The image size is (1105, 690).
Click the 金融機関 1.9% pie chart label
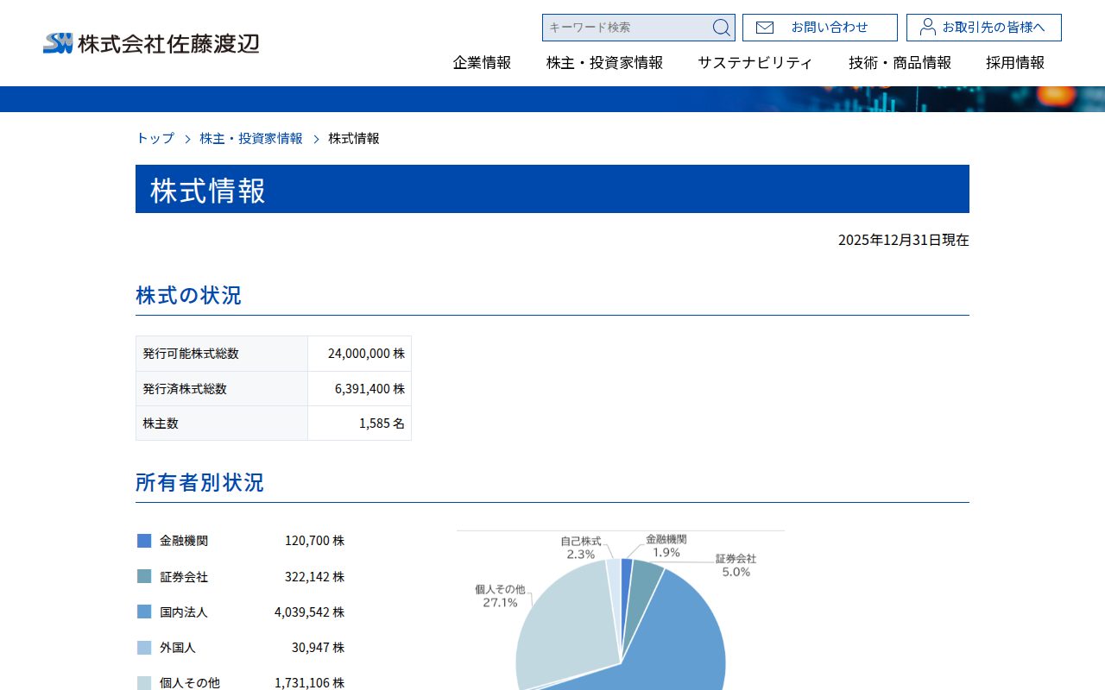(x=666, y=546)
